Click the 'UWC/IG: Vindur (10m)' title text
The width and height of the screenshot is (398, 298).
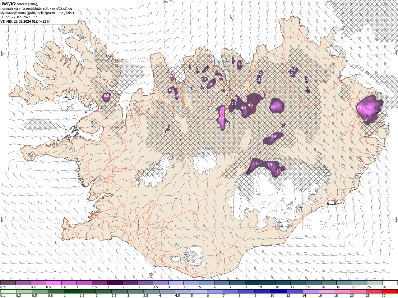[18, 3]
